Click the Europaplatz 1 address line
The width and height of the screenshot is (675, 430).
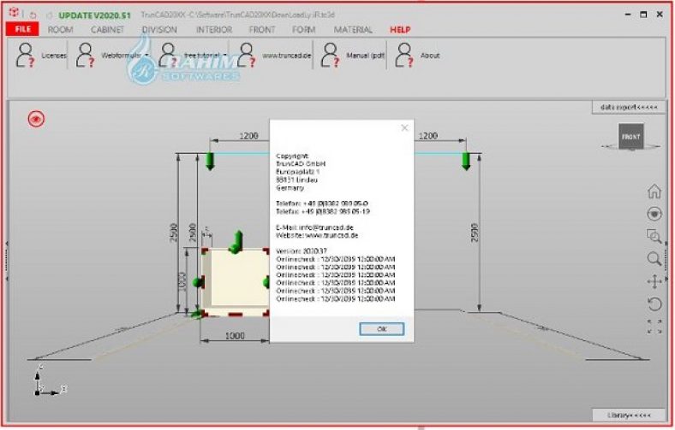point(297,171)
